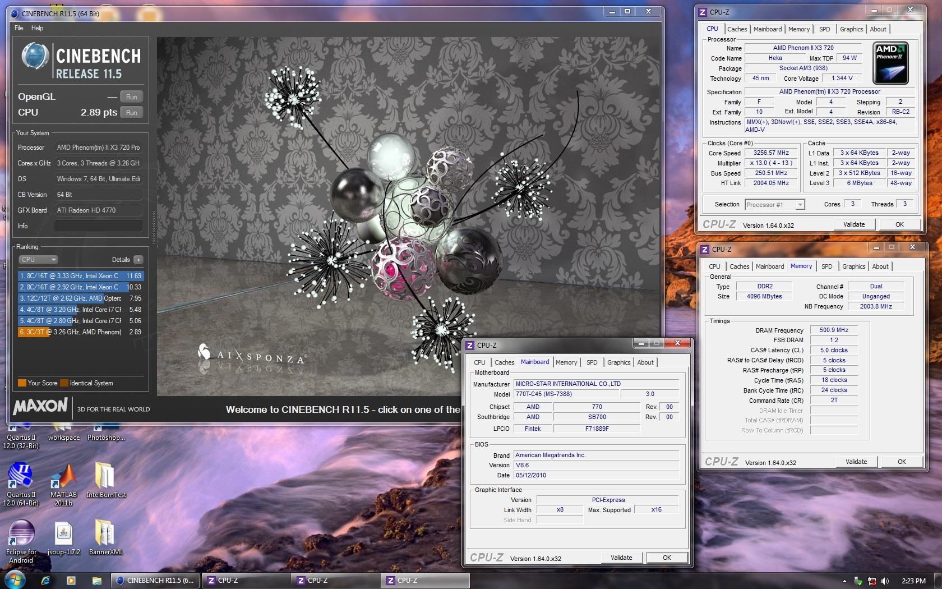Open Processor #1 selection dropdown
Image resolution: width=942 pixels, height=589 pixels.
(x=775, y=205)
